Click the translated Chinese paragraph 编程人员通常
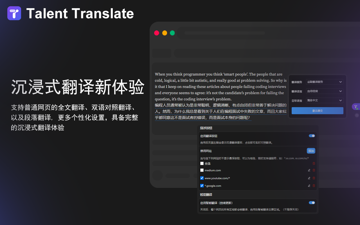The image size is (360, 225). click(x=221, y=111)
